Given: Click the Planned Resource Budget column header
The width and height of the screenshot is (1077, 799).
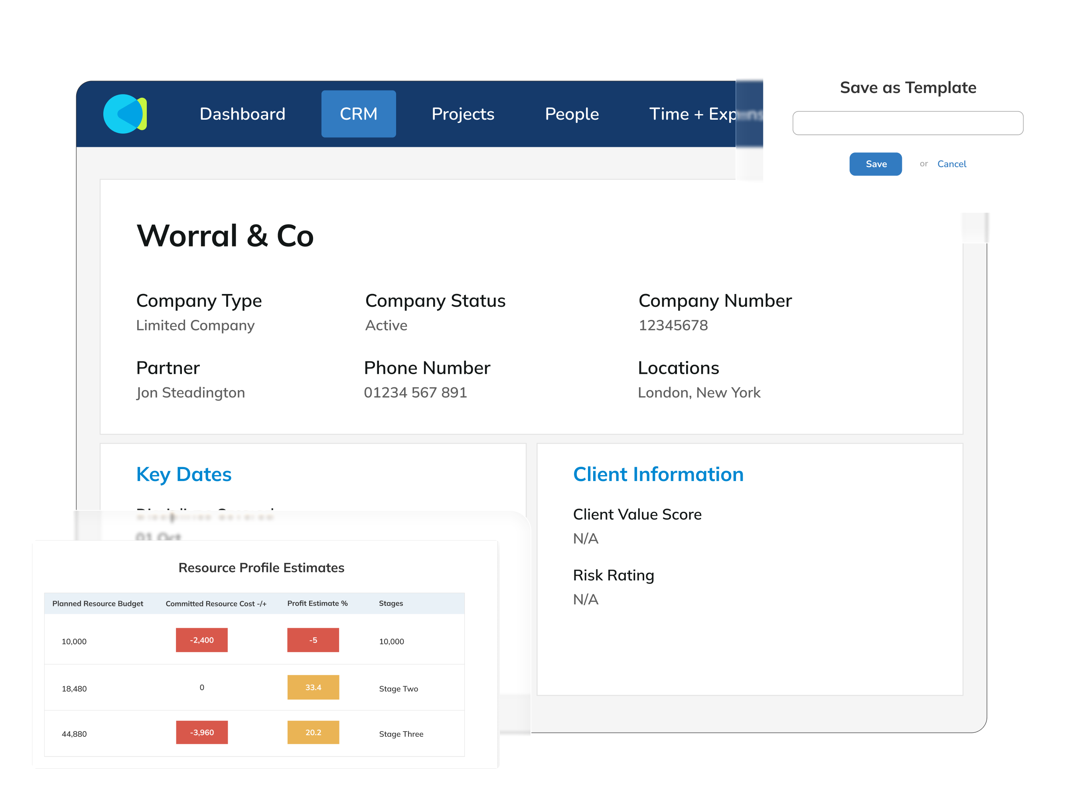Looking at the screenshot, I should (x=98, y=604).
